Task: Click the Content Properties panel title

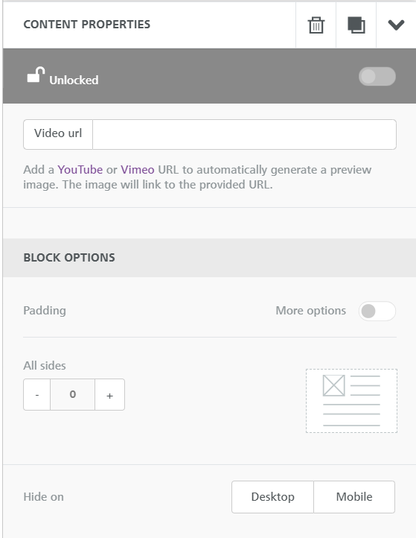Action: click(x=86, y=25)
